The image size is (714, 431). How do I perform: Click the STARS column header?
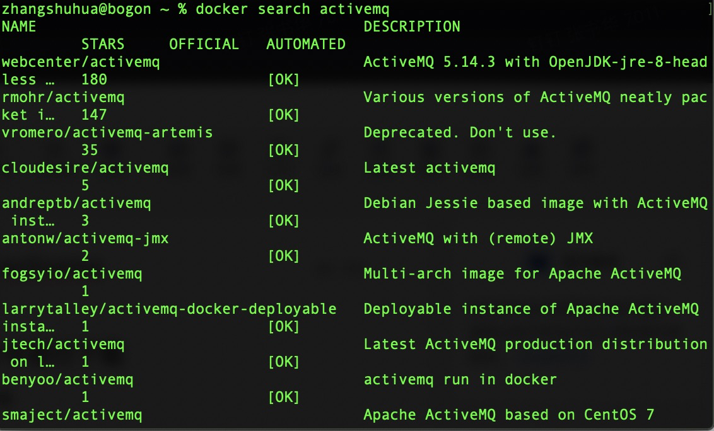[102, 44]
